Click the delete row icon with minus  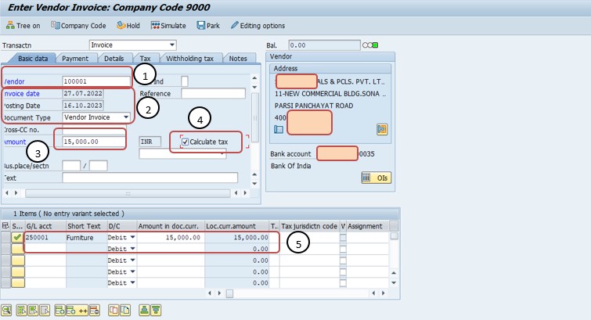pos(94,310)
